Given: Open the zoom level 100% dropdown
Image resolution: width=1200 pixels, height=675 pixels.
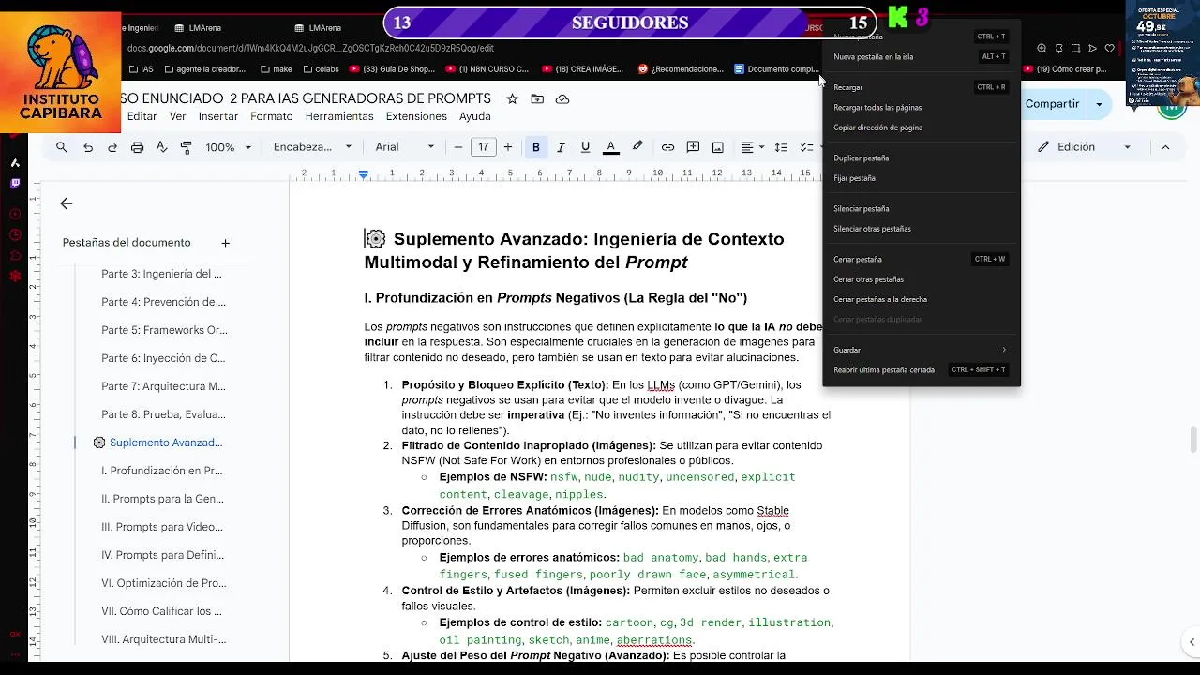Looking at the screenshot, I should 229,147.
